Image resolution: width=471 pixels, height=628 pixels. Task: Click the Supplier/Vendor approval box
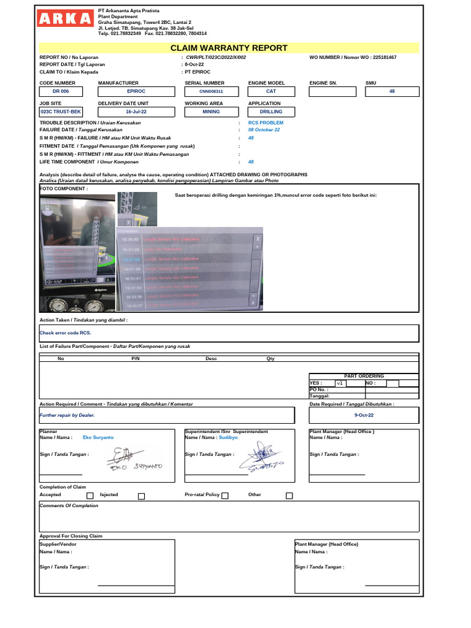(107, 566)
